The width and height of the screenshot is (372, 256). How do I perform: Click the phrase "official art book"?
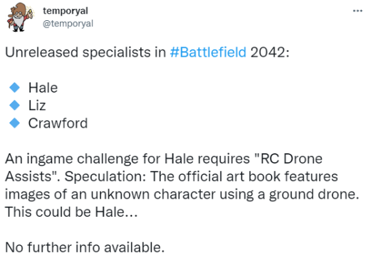(229, 176)
